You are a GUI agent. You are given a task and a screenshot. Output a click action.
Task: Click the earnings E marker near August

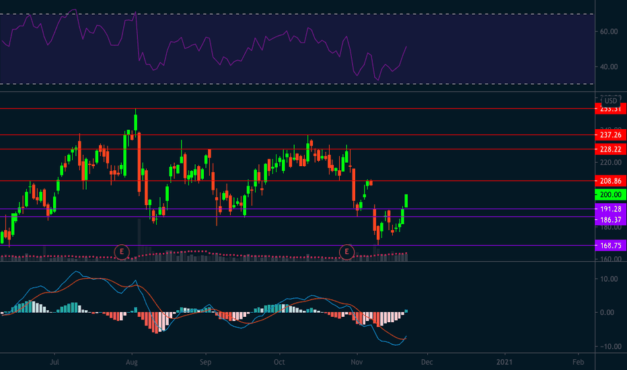click(x=122, y=252)
